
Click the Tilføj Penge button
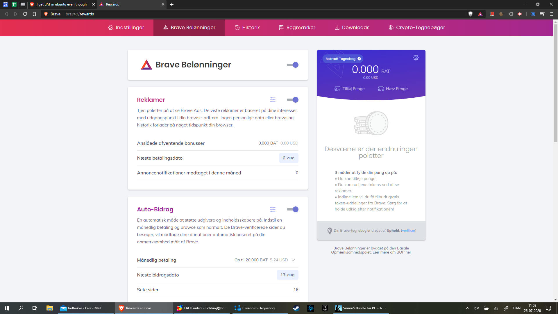[x=349, y=89]
